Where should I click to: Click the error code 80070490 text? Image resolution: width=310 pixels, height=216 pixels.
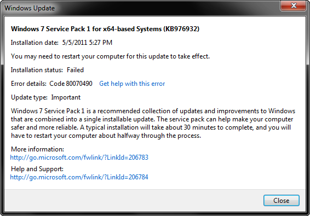pos(71,84)
